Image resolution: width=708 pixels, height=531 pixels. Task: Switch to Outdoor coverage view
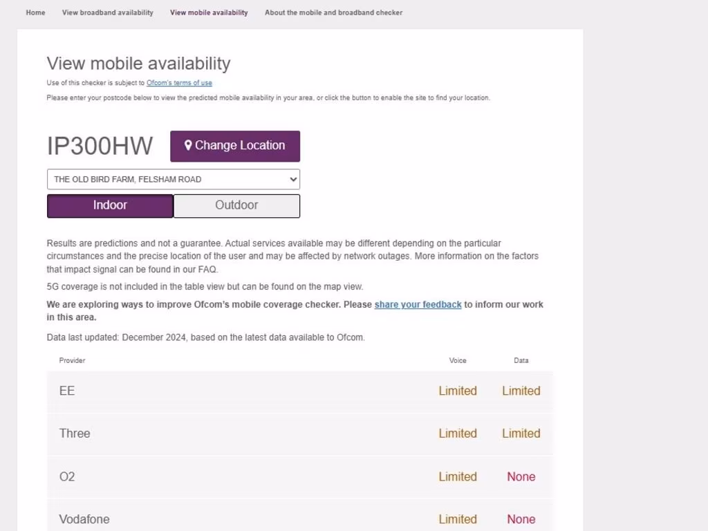[236, 205]
